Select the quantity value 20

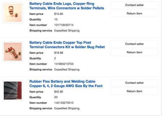point(56,97)
